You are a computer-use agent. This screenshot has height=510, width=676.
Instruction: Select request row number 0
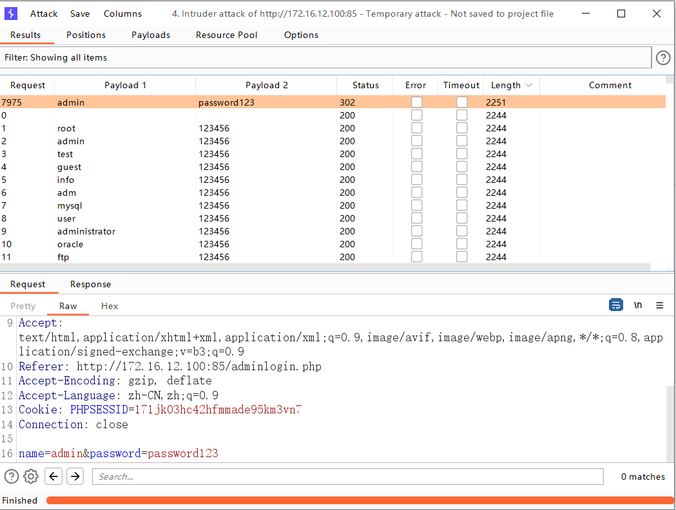tap(333, 115)
